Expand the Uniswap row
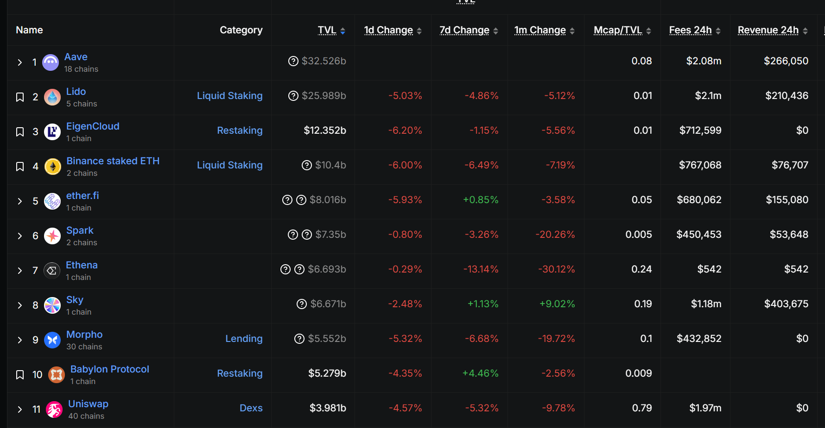Screen dimensions: 825x428 20,409
